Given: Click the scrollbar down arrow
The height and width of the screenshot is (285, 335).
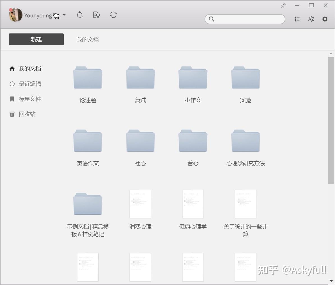Looking at the screenshot, I should tap(331, 281).
